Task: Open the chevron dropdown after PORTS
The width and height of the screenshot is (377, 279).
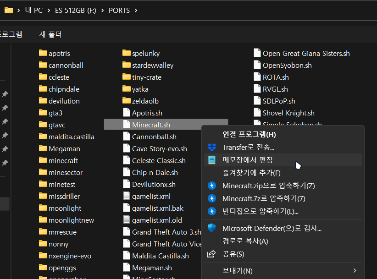Action: point(136,11)
